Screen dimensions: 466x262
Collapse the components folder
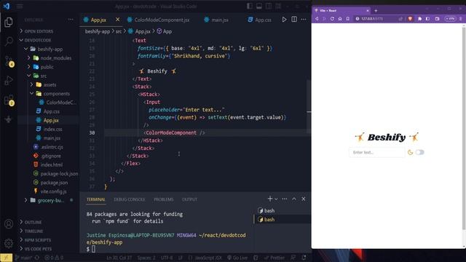pyautogui.click(x=57, y=94)
